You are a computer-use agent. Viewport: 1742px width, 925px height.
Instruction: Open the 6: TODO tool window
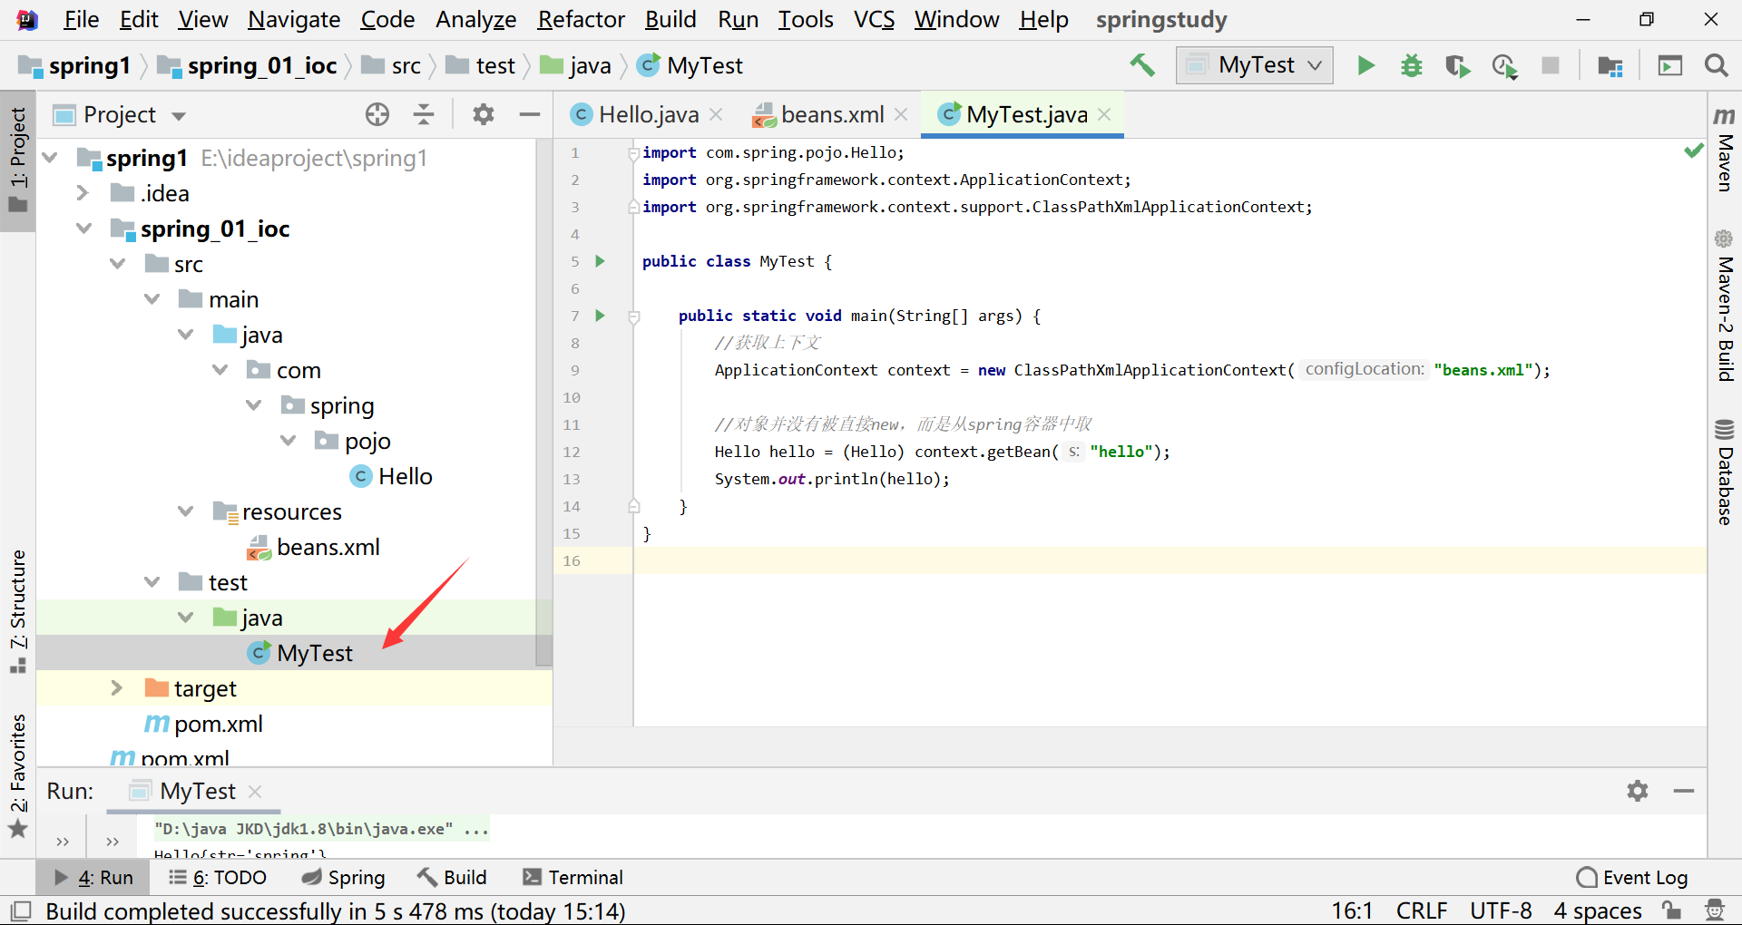click(218, 877)
